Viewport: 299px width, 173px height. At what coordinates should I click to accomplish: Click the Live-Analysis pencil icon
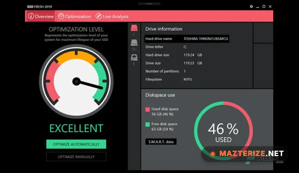coord(99,16)
